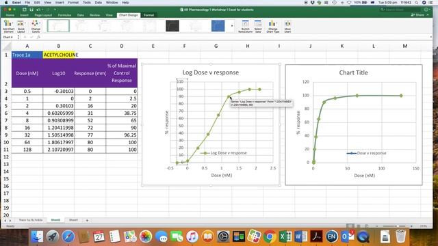This screenshot has width=438, height=246.
Task: Open the Data menu in the menu bar
Action: (99, 2)
